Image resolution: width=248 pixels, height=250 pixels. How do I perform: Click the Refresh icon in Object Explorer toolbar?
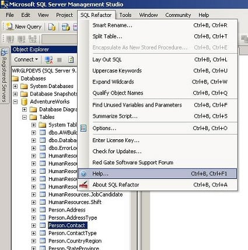point(71,59)
